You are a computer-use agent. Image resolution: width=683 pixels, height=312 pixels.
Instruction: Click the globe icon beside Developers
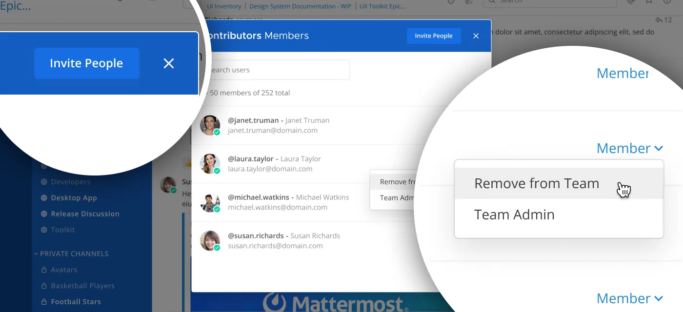click(x=44, y=182)
